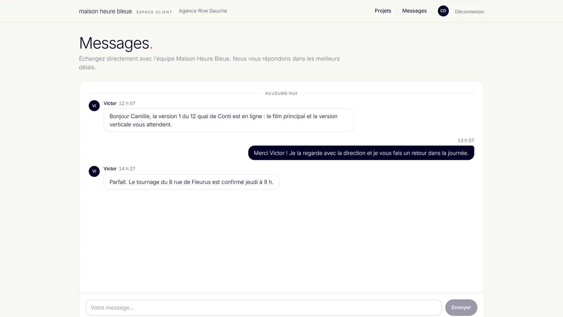Click the AUJOURD'HUI date separator label
Viewport: 563px width, 317px height.
click(x=281, y=93)
